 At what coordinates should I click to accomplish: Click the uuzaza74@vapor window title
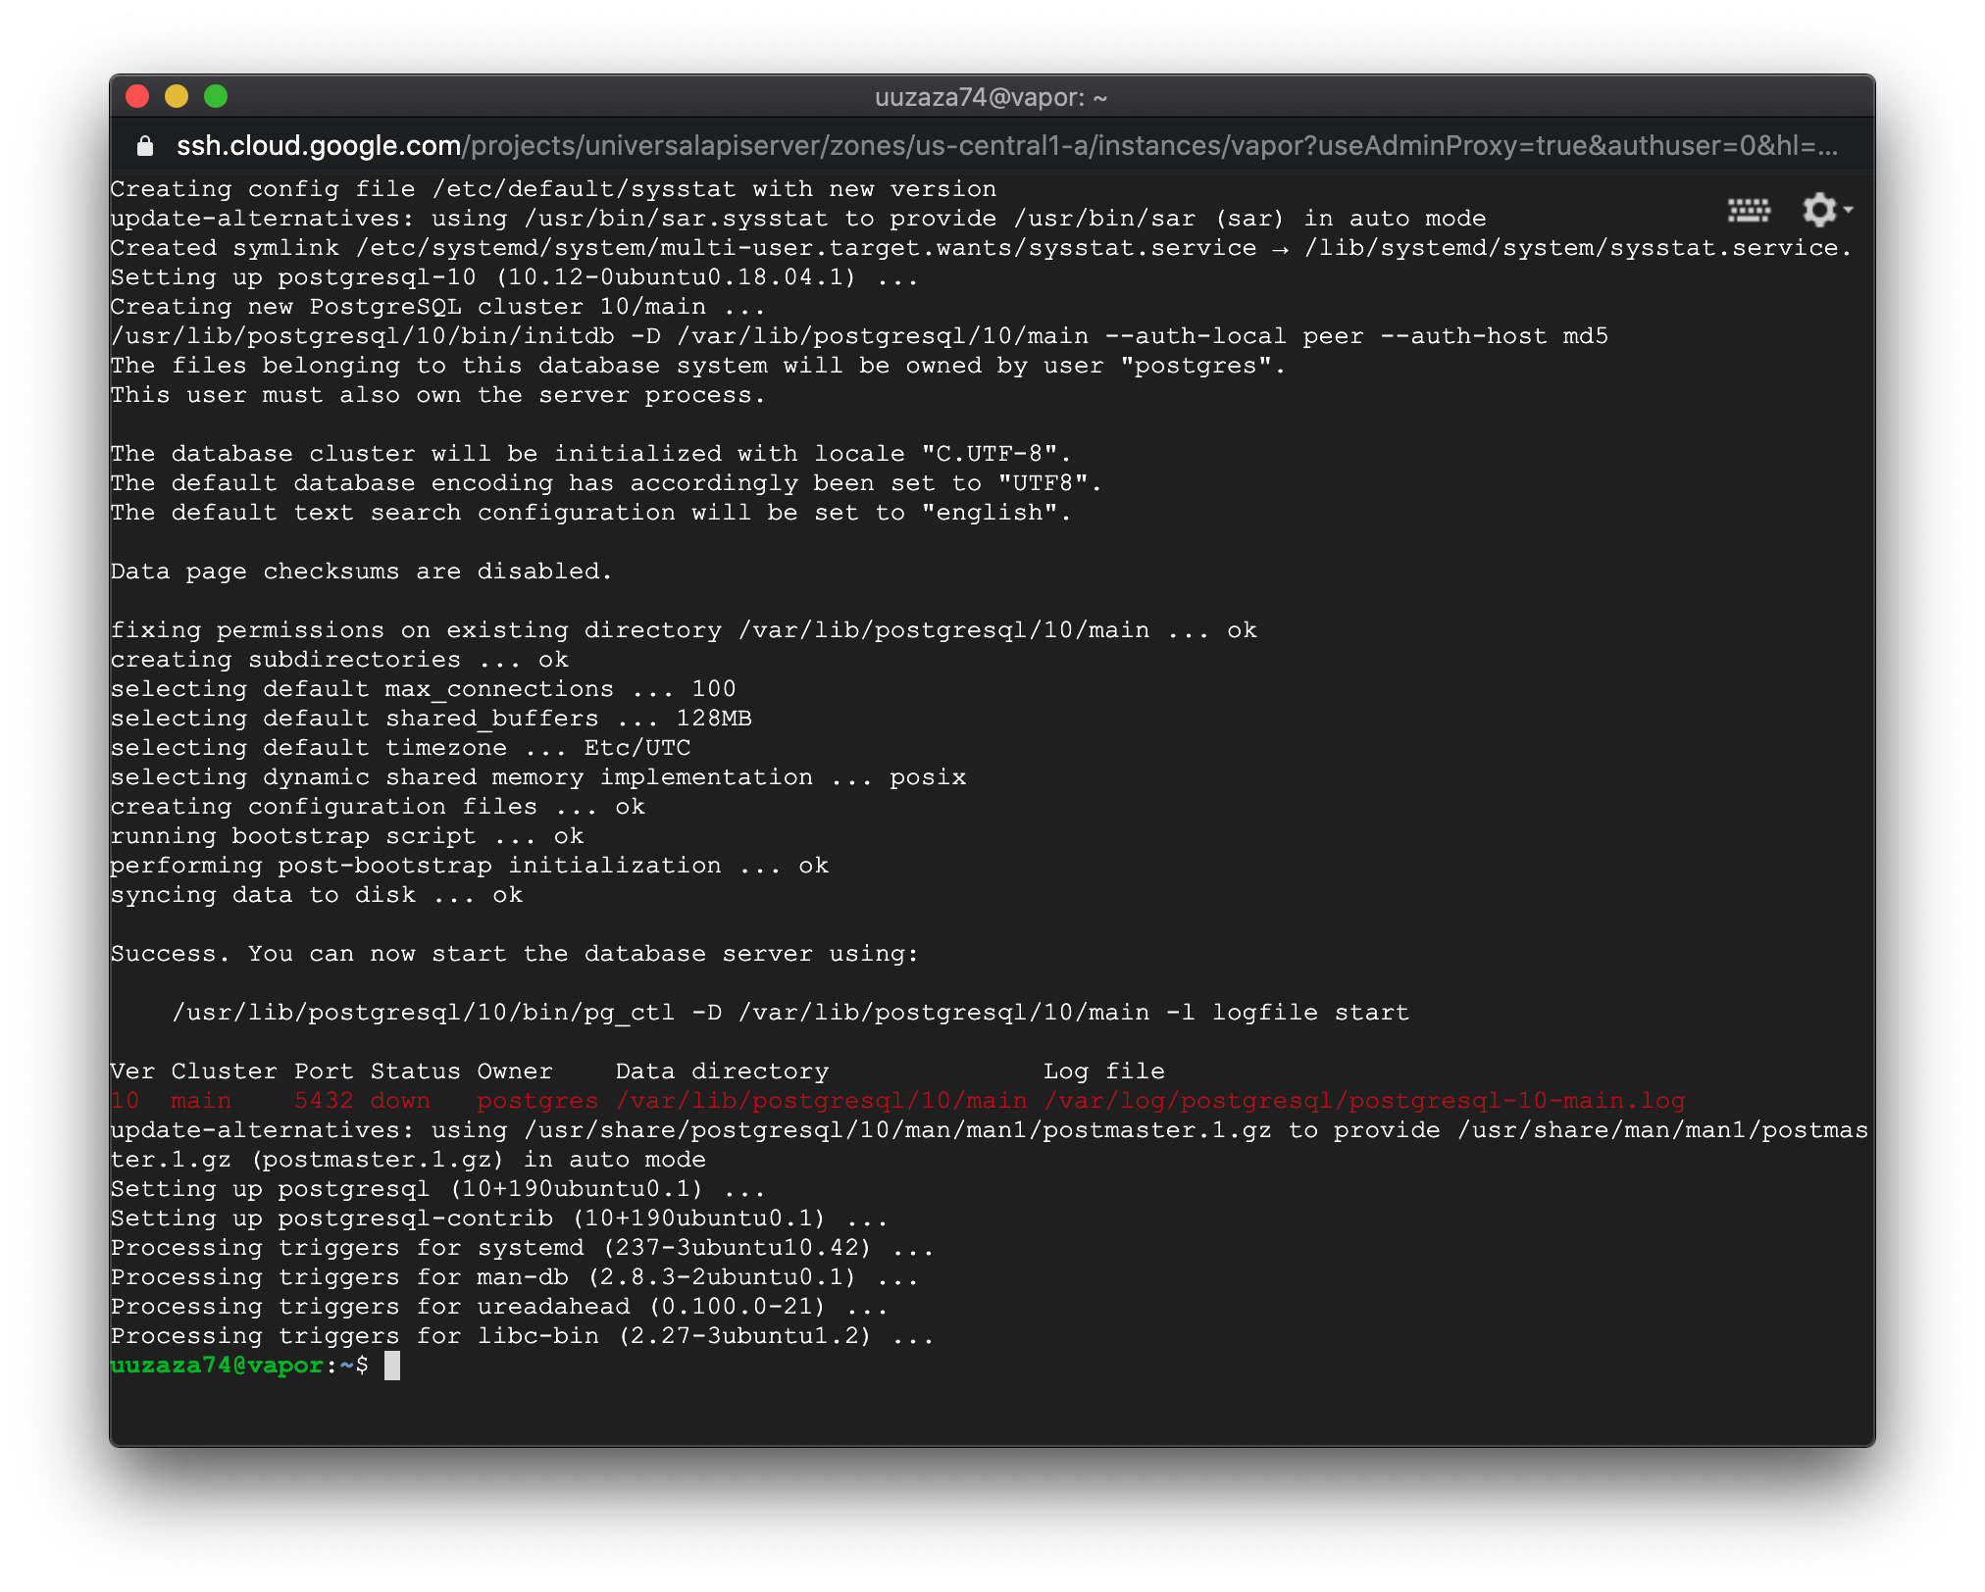pos(991,97)
